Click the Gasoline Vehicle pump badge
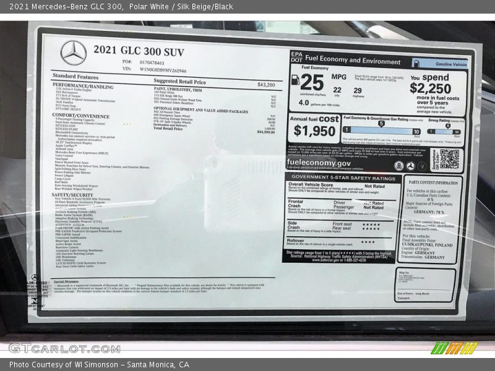The height and width of the screenshot is (371, 495). pos(440,64)
